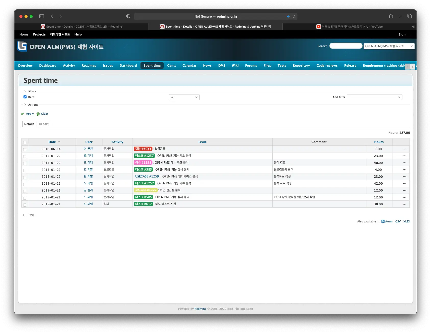Go back with the browser back arrow
The image size is (431, 333).
coord(52,16)
